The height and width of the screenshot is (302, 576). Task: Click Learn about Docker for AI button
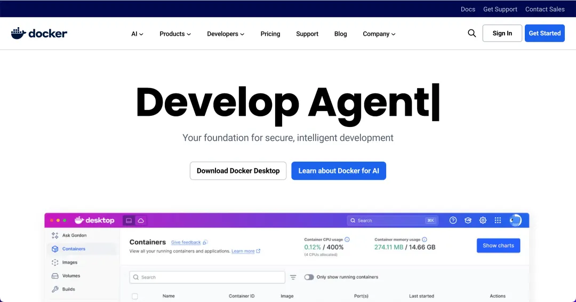(339, 171)
